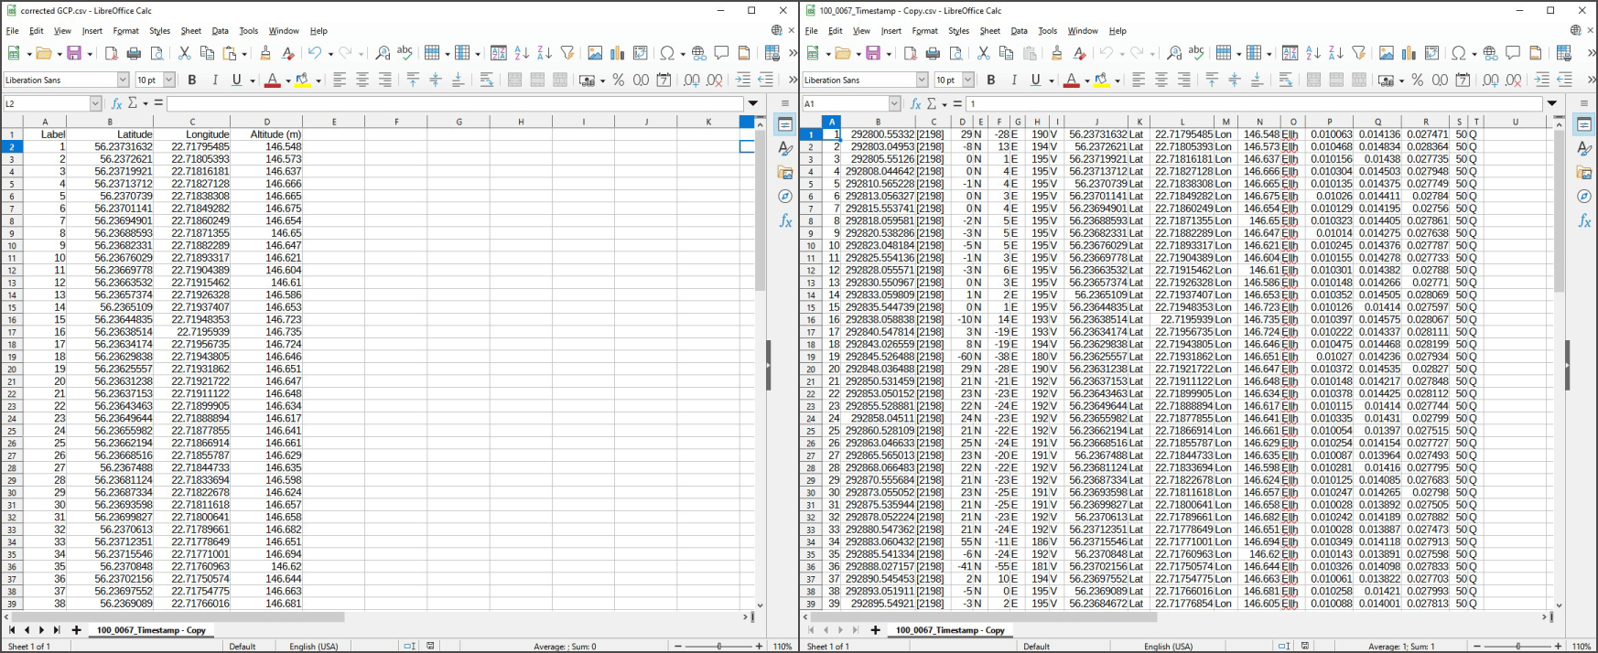Toggle AutoFilter in corrected GCP.csv window
This screenshot has width=1598, height=653.
tap(567, 53)
